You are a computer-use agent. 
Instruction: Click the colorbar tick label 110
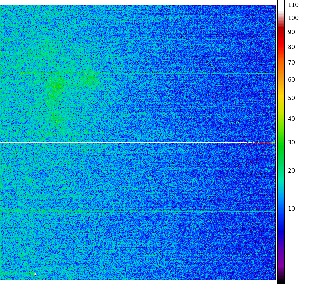coord(293,5)
